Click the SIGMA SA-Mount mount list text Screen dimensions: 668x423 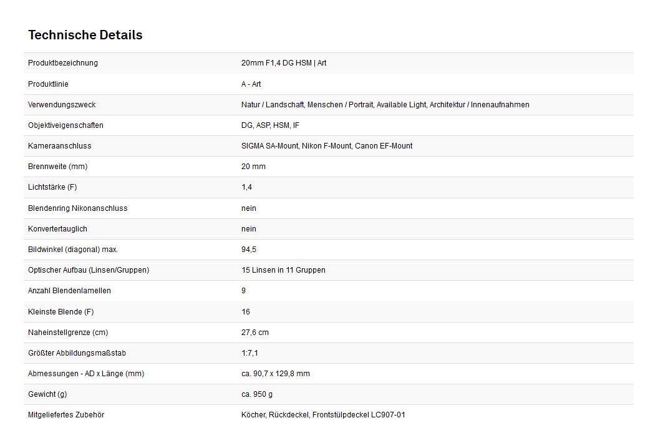pyautogui.click(x=326, y=146)
